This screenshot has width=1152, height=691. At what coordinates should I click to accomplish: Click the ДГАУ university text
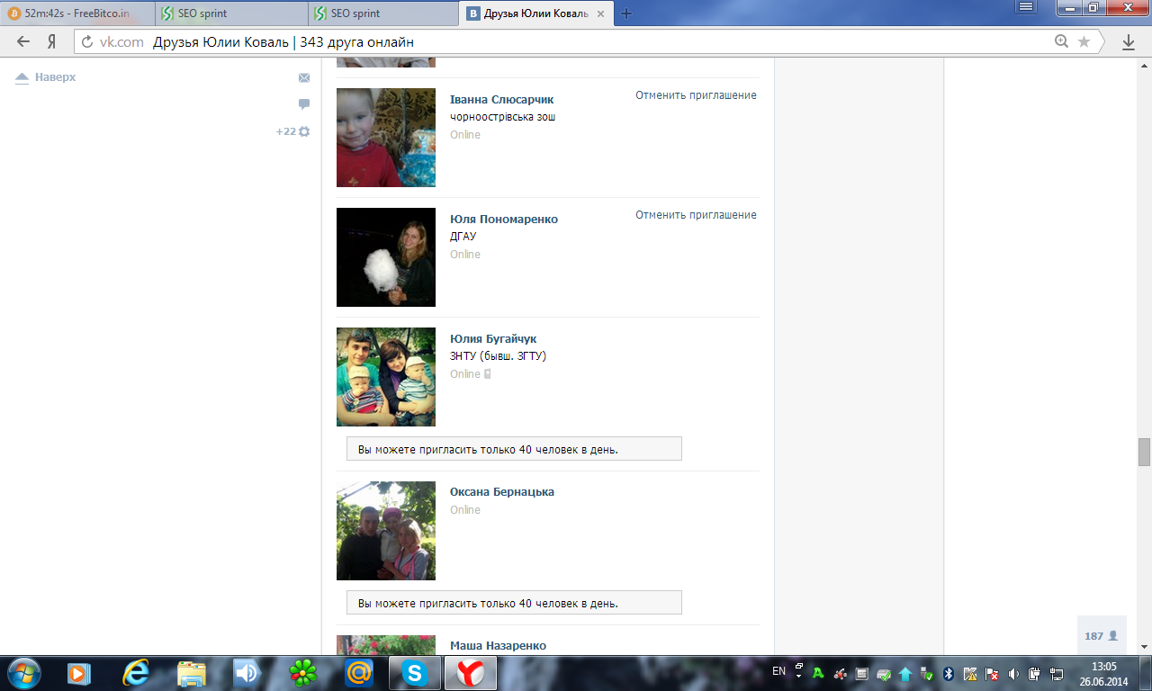pos(463,237)
